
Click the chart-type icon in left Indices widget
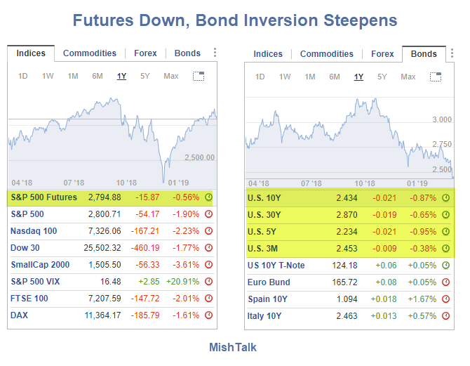199,76
